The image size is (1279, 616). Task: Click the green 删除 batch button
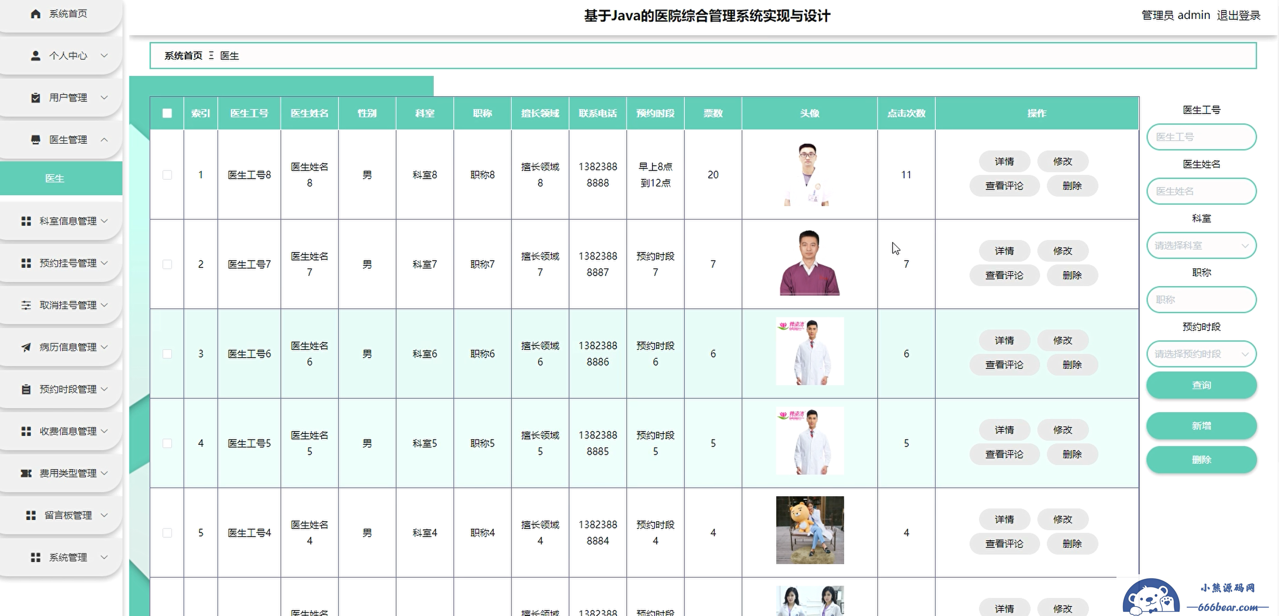(x=1201, y=460)
